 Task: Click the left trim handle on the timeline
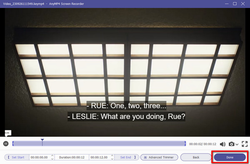point(13,144)
